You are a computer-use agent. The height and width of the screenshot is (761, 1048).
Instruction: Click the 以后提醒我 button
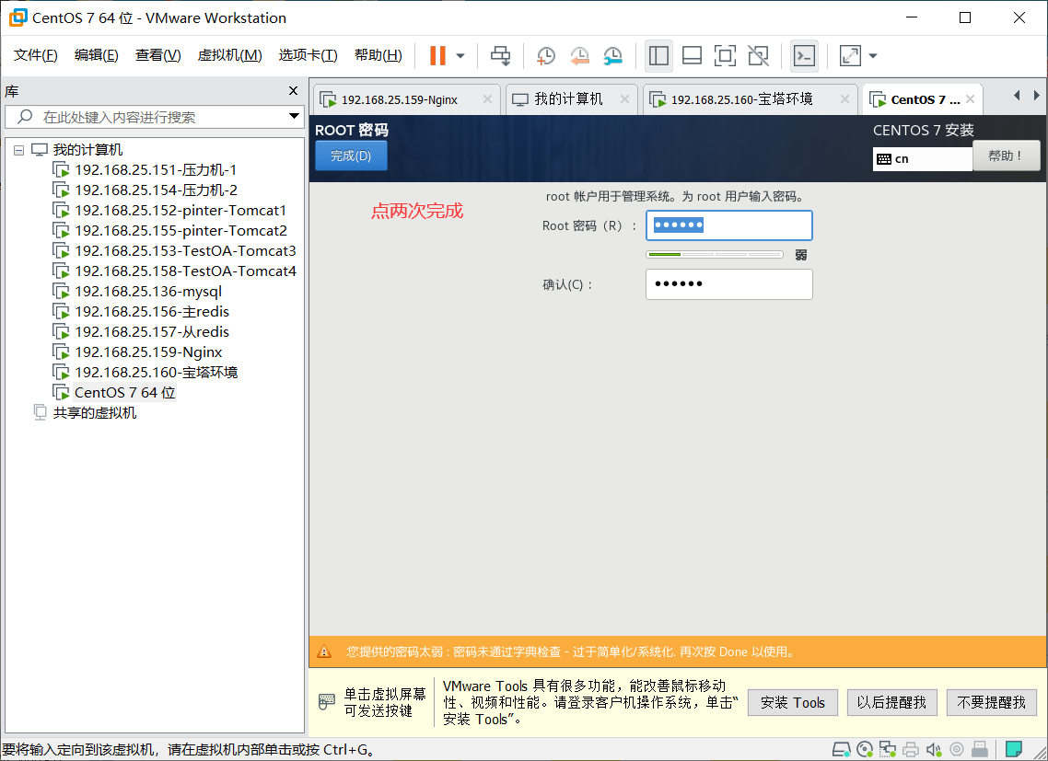pos(891,703)
